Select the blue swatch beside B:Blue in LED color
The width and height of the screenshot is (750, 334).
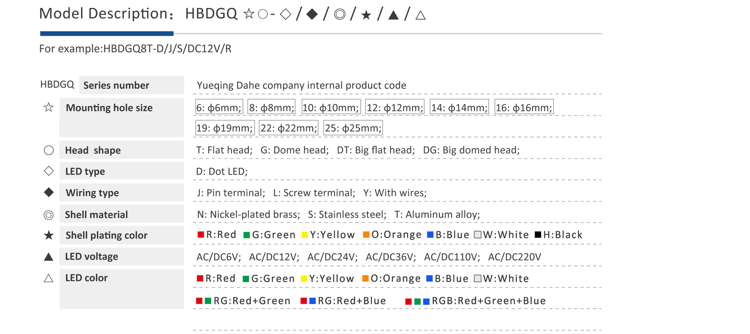pos(430,278)
